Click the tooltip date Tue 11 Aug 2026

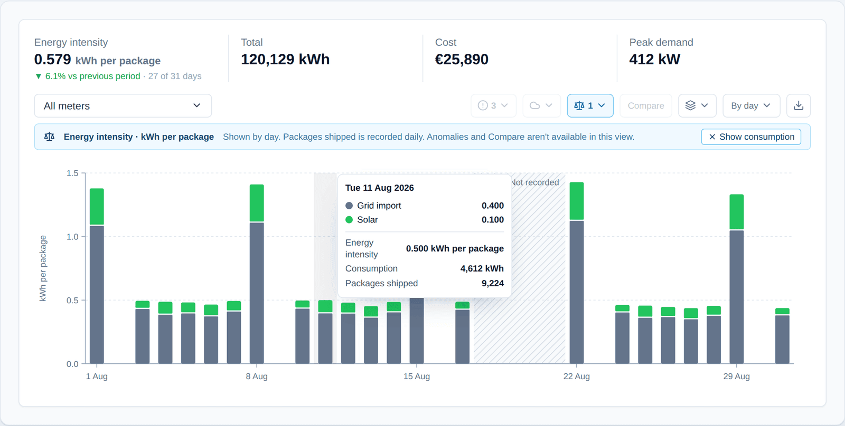pyautogui.click(x=380, y=188)
